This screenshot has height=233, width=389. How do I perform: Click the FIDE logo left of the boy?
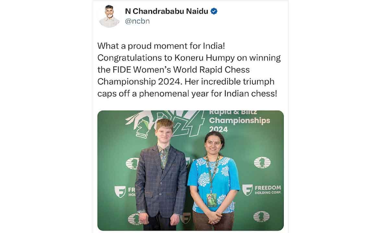click(x=132, y=163)
